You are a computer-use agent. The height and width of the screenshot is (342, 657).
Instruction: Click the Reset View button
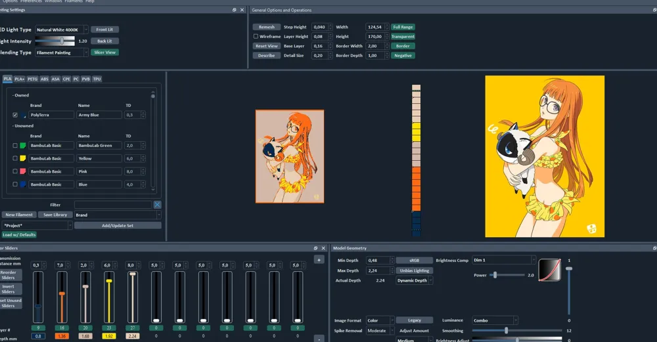[267, 46]
